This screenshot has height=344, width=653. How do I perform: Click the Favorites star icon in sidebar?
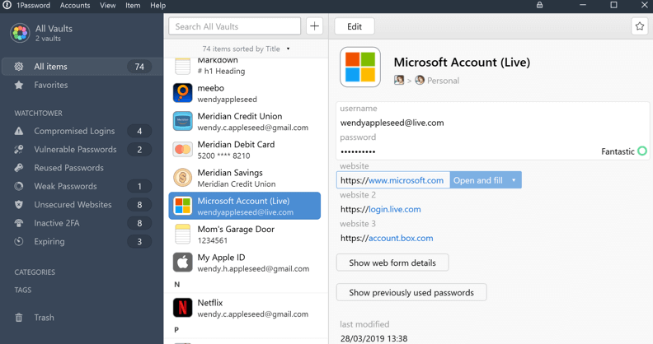(19, 85)
